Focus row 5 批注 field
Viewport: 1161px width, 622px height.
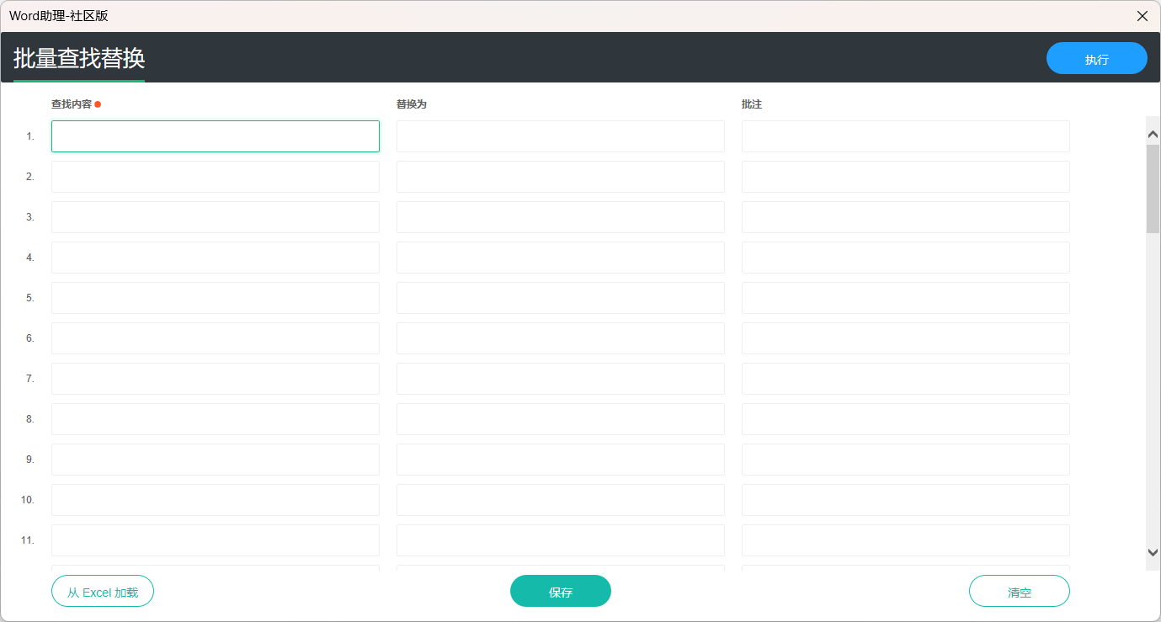[x=906, y=298]
